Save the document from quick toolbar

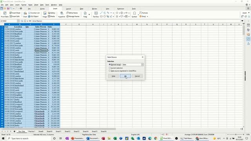pyautogui.click(x=8, y=9)
